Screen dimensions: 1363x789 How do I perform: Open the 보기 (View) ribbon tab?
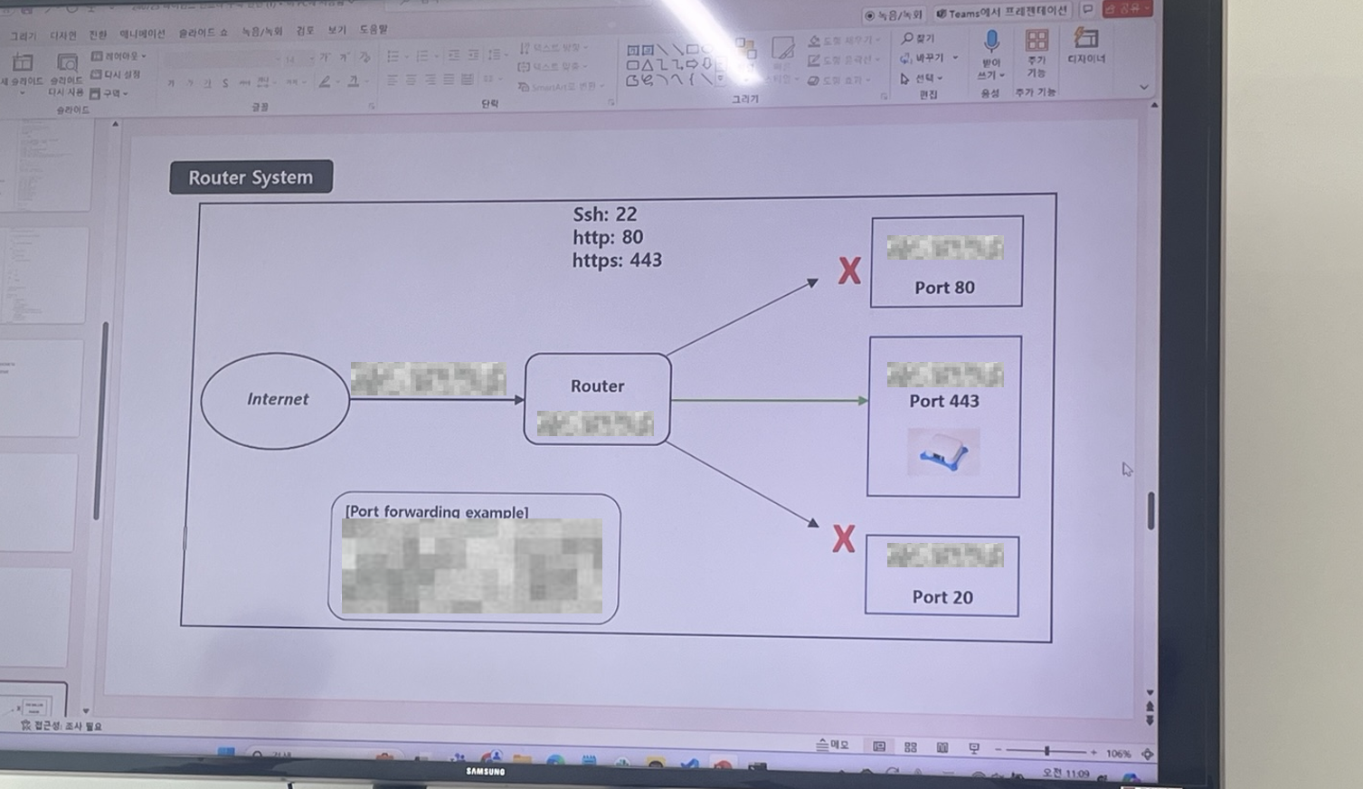coord(336,30)
